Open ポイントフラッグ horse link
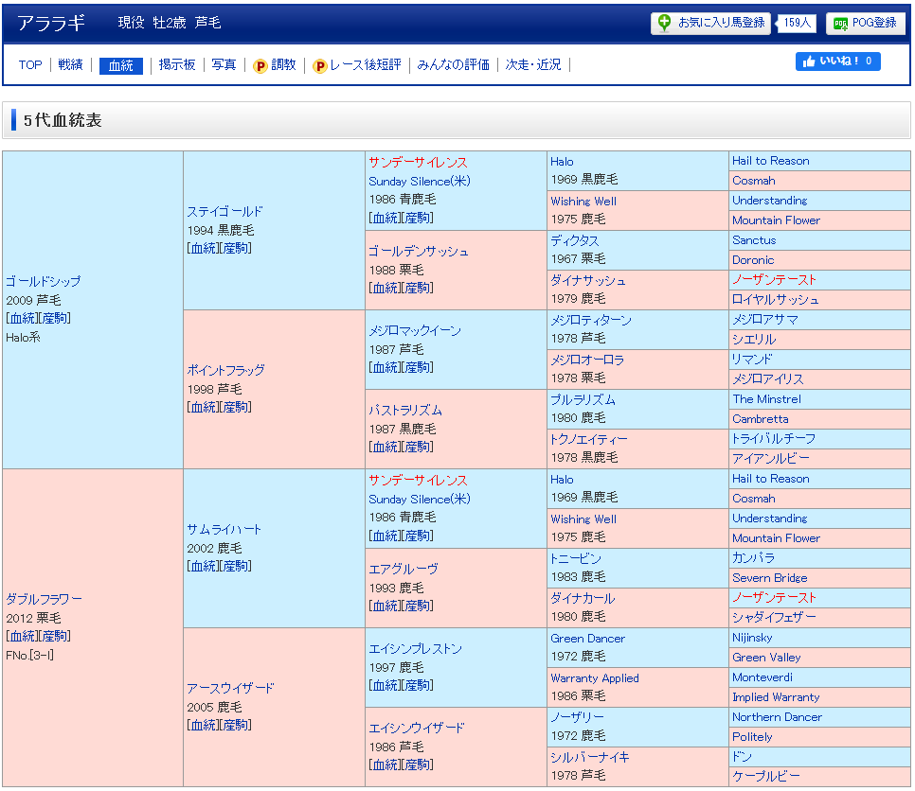915x791 pixels. (x=225, y=370)
